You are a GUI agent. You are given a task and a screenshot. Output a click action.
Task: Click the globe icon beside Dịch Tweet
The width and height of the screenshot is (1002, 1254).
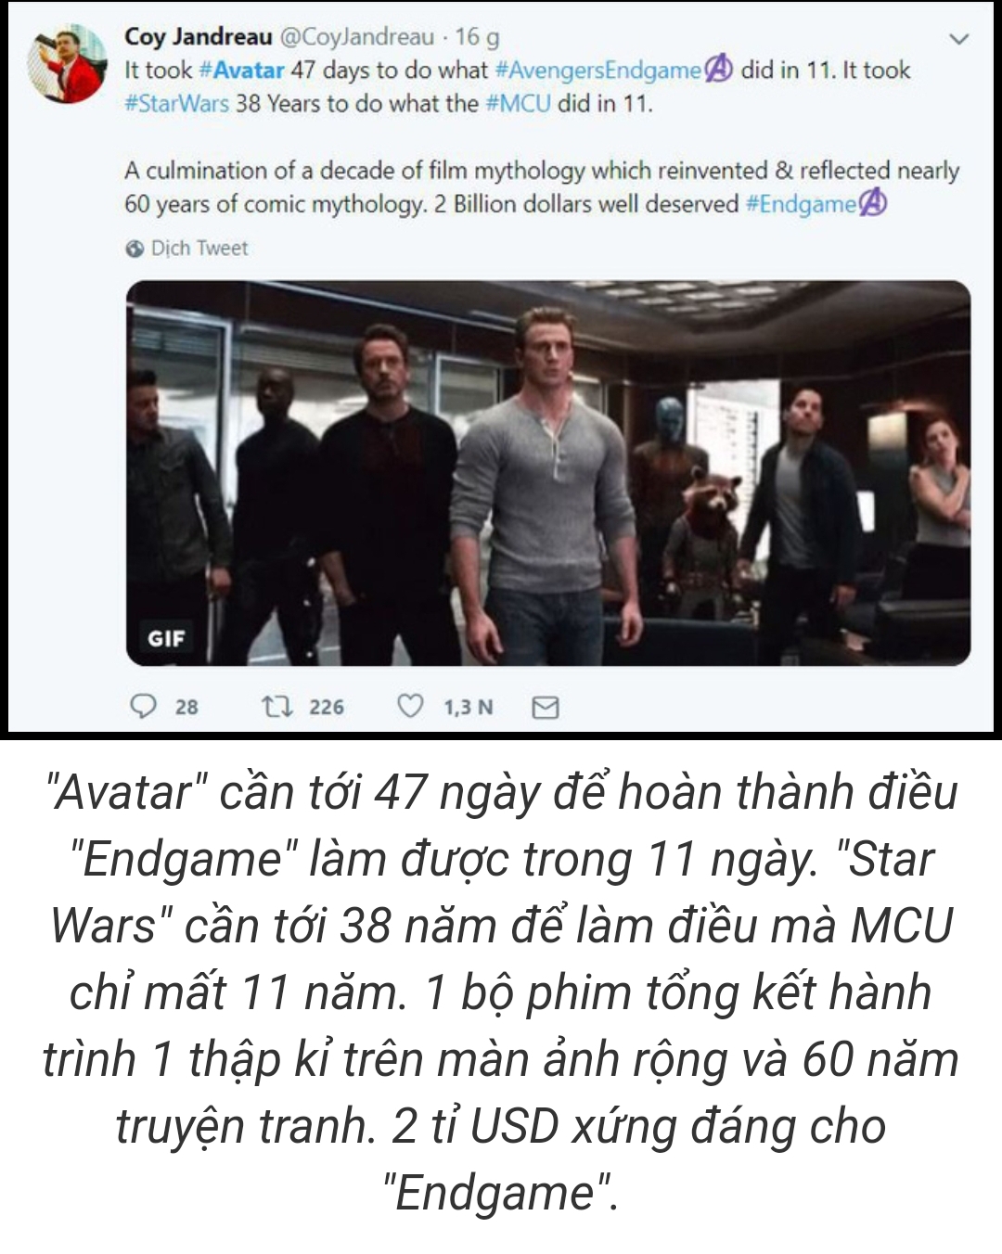point(135,249)
